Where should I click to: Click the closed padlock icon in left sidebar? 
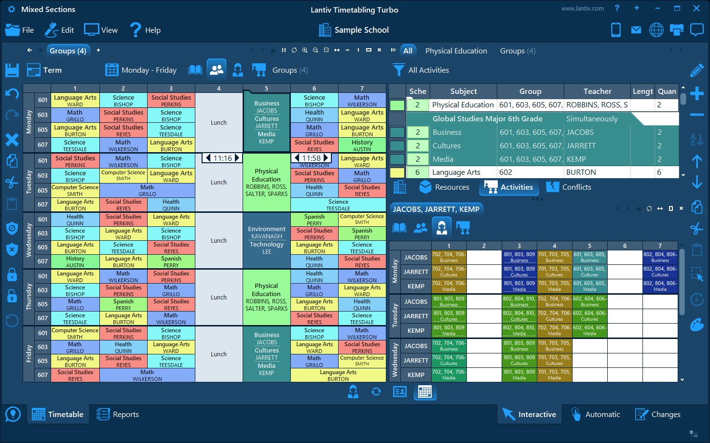(x=12, y=274)
